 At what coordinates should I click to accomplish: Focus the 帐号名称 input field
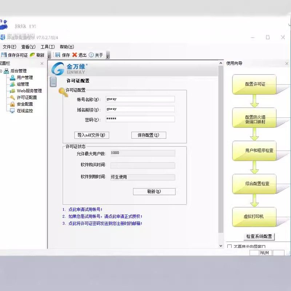tap(140, 99)
